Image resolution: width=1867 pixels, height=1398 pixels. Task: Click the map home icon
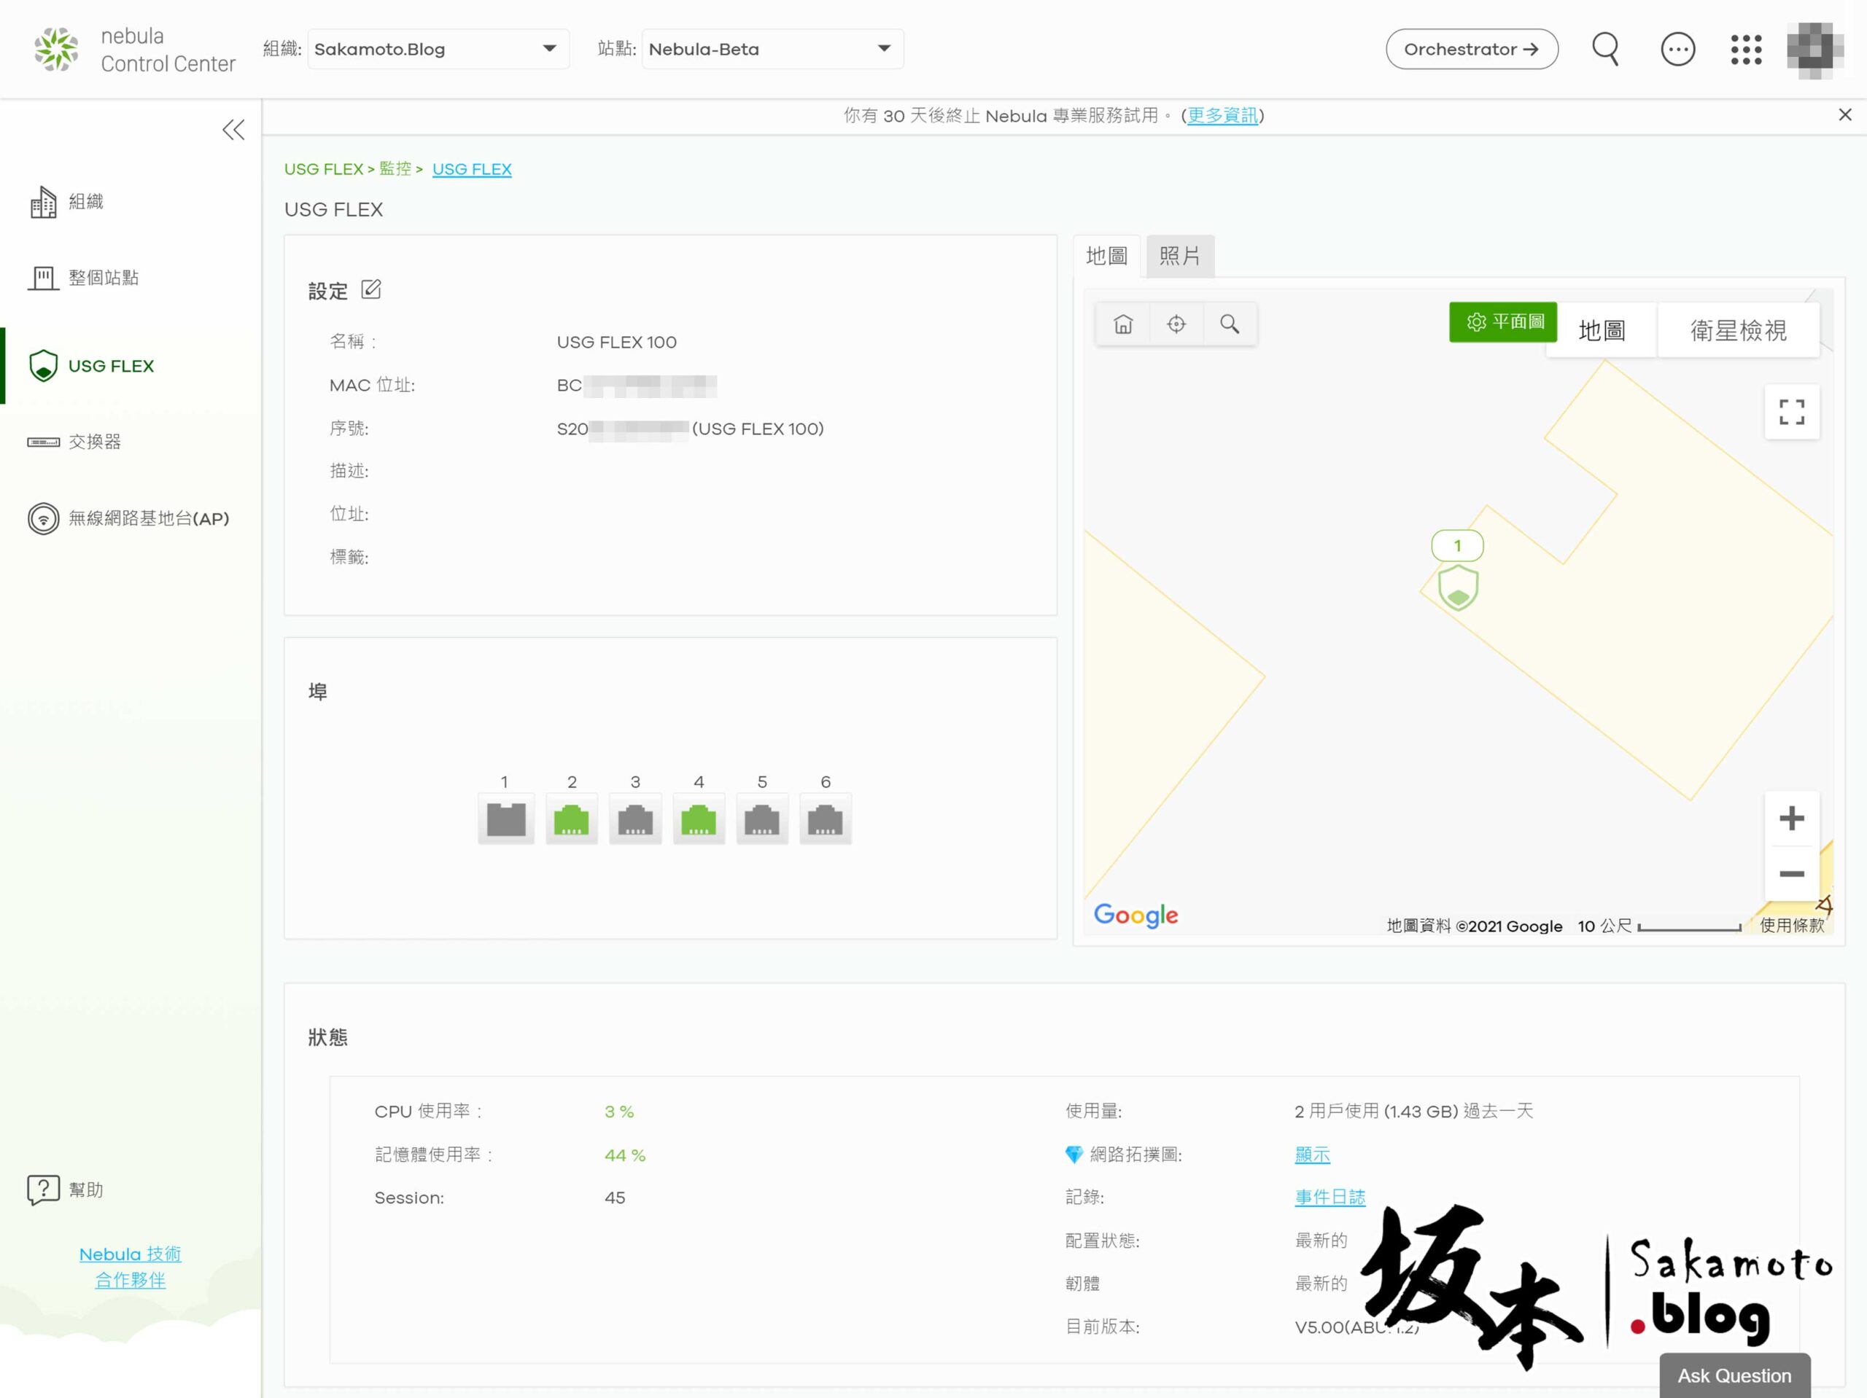[x=1122, y=324]
